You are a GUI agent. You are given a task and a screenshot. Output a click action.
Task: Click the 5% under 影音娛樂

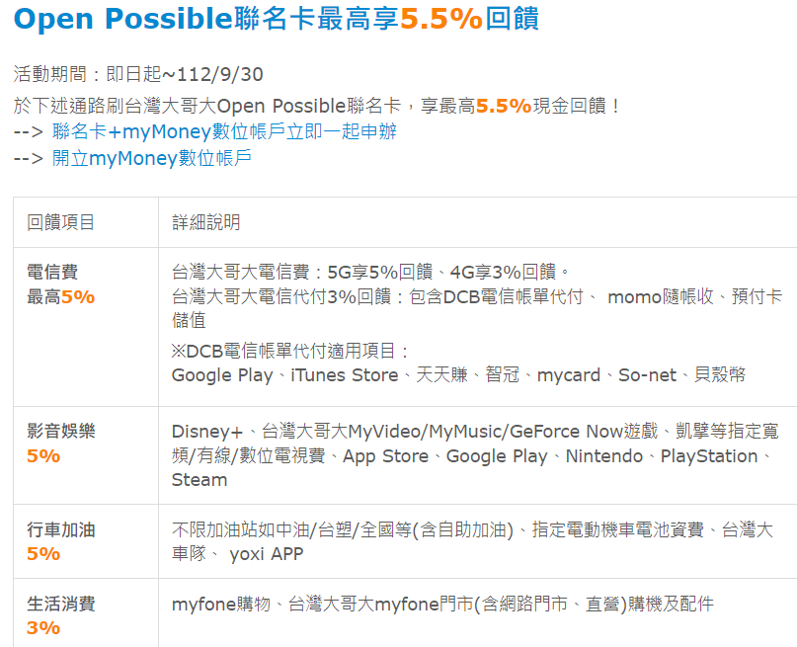point(43,456)
